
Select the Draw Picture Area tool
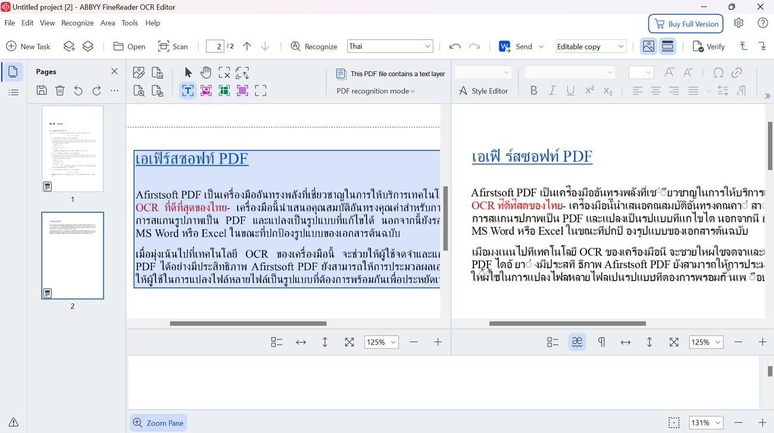pyautogui.click(x=206, y=90)
